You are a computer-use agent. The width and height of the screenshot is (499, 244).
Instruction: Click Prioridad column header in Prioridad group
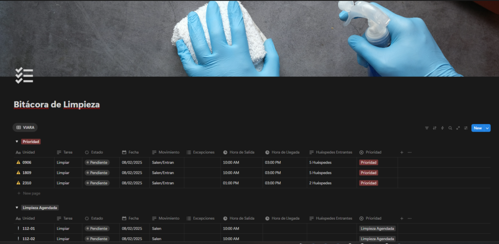click(x=377, y=152)
